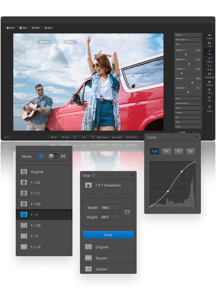Collapse the Crop panel arrow

pos(133,175)
